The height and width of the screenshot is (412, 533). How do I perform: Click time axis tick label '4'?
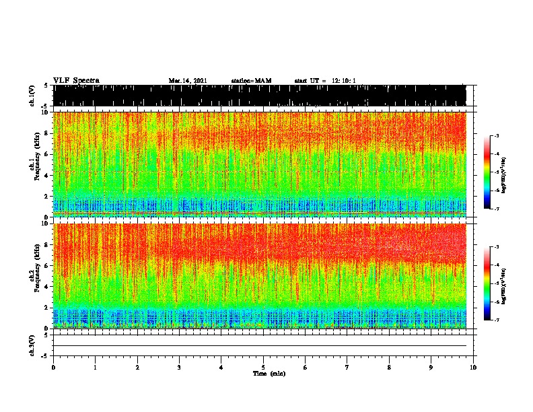[221, 368]
